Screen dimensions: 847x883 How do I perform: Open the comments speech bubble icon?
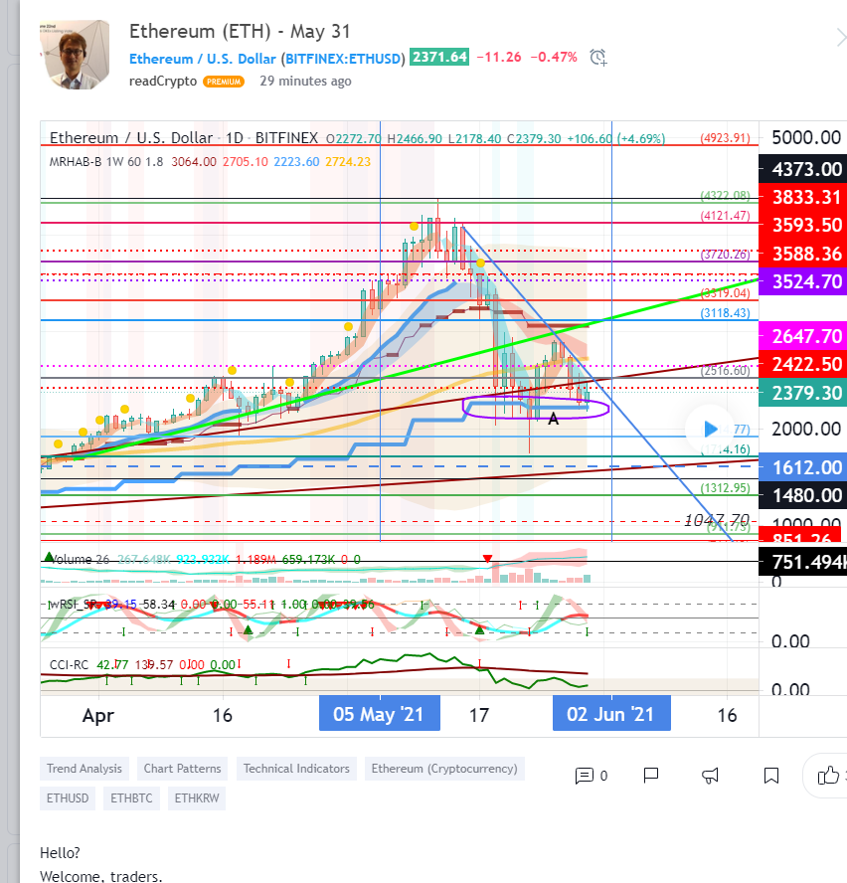click(x=585, y=776)
